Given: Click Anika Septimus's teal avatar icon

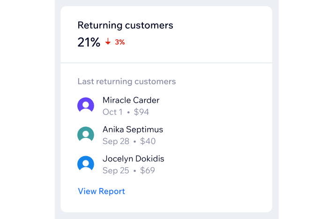Looking at the screenshot, I should coord(86,134).
